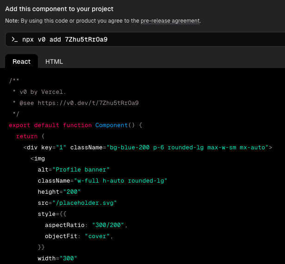This screenshot has height=264, width=285.
Task: Click the "w-full h-auto rounded-lg" className value
Action: [120, 181]
